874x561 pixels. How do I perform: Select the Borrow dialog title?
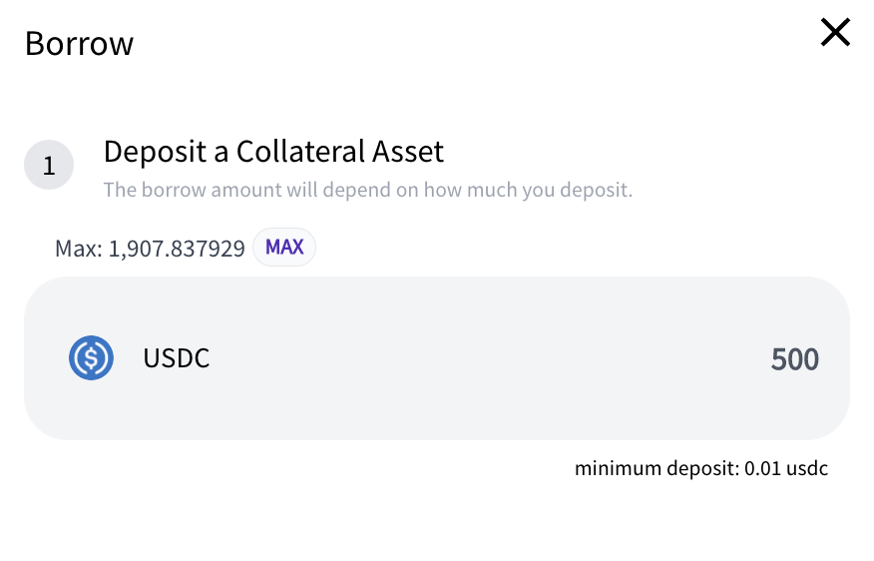coord(79,43)
